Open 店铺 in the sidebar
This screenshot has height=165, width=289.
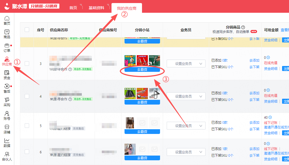(7, 129)
